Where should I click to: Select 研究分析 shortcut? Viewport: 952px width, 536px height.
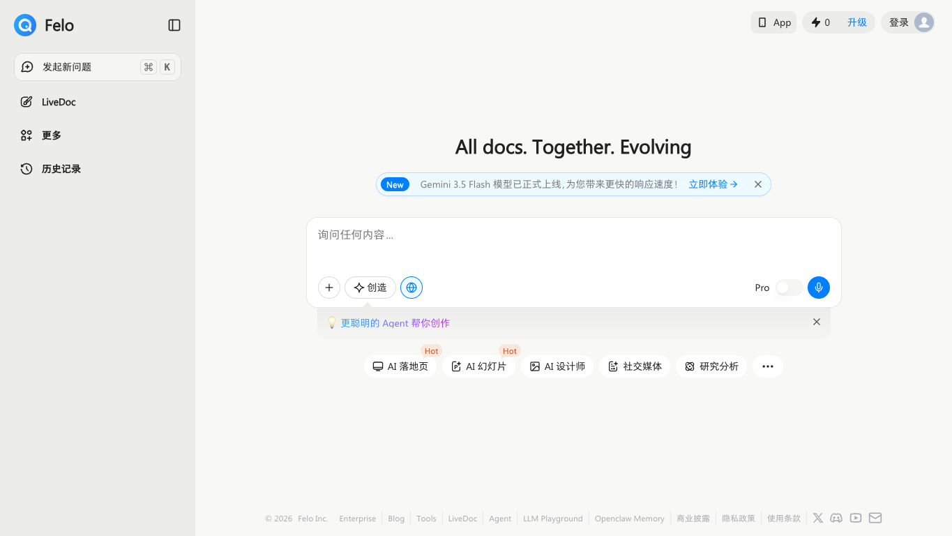(x=711, y=366)
